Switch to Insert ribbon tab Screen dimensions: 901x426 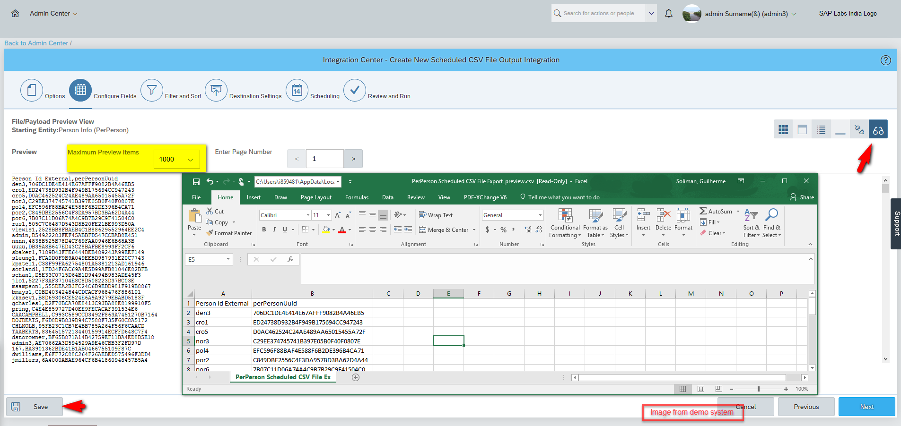[254, 197]
